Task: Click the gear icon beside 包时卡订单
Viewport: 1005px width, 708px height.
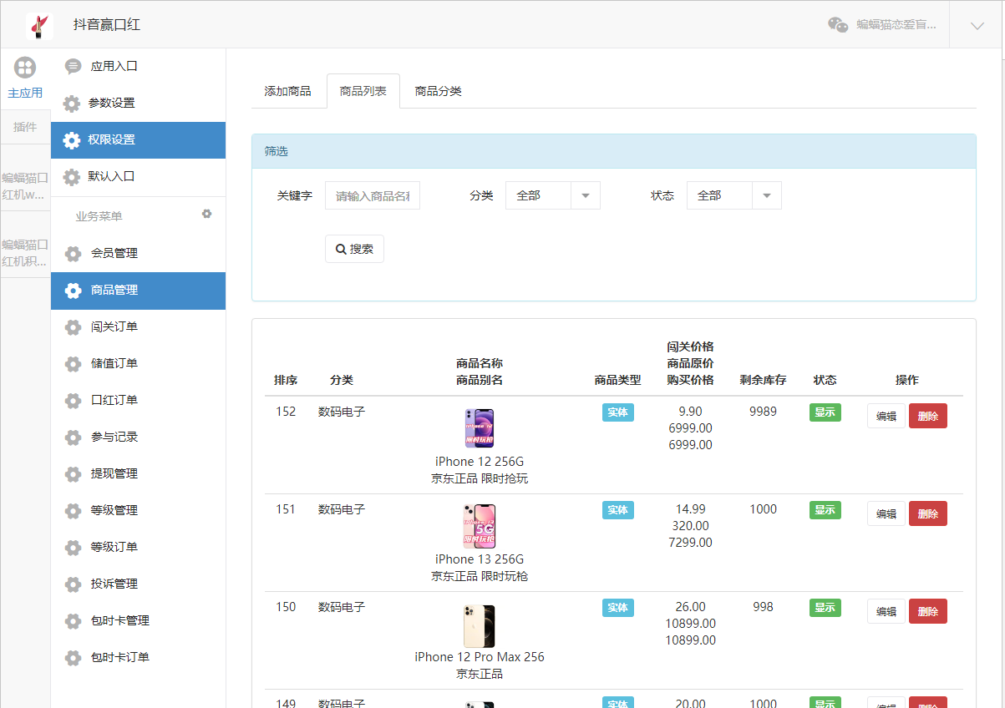Action: (74, 658)
